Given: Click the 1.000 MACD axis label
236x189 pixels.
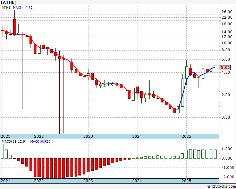Looking at the screenshot, I should [x=227, y=149].
